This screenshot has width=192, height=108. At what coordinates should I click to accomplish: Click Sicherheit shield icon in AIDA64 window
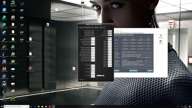pyautogui.click(x=160, y=42)
